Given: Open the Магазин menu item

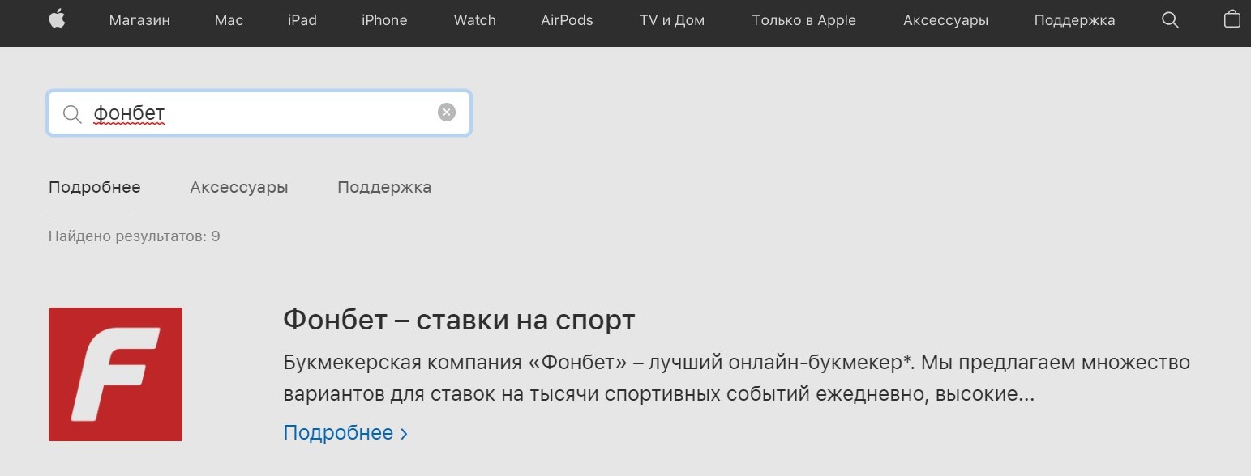Looking at the screenshot, I should pyautogui.click(x=139, y=20).
